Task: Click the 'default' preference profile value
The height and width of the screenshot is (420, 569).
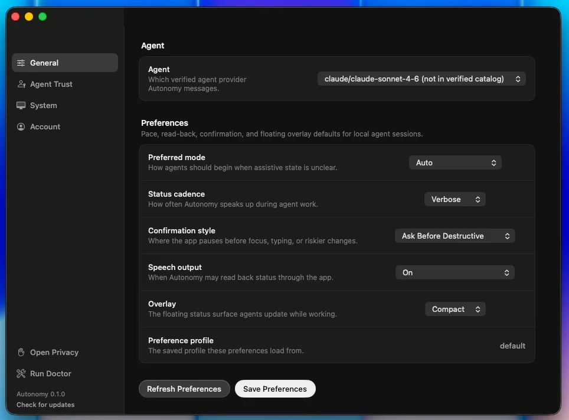Action: (512, 346)
